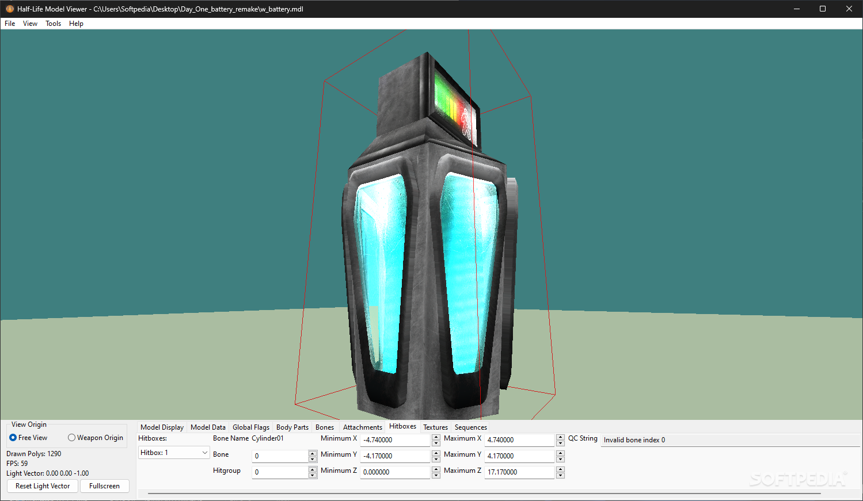This screenshot has width=863, height=501.
Task: Decrease the Bone index stepper
Action: [x=313, y=459]
